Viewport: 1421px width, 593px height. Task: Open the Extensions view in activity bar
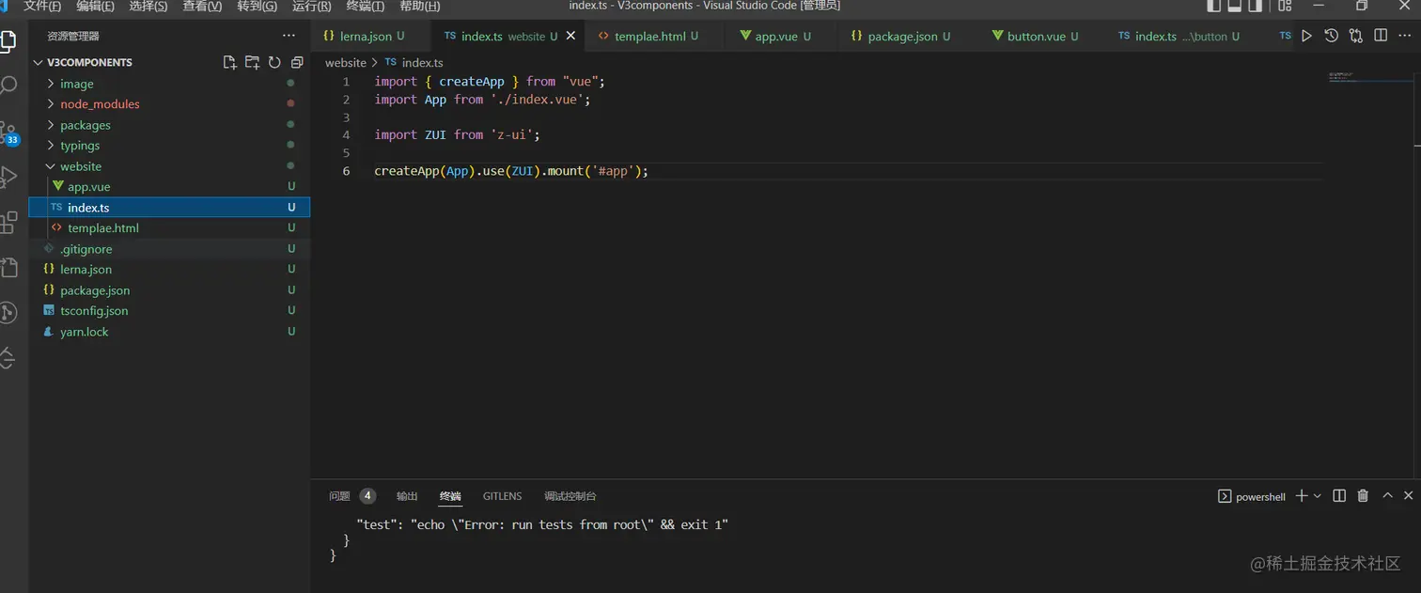(x=8, y=222)
